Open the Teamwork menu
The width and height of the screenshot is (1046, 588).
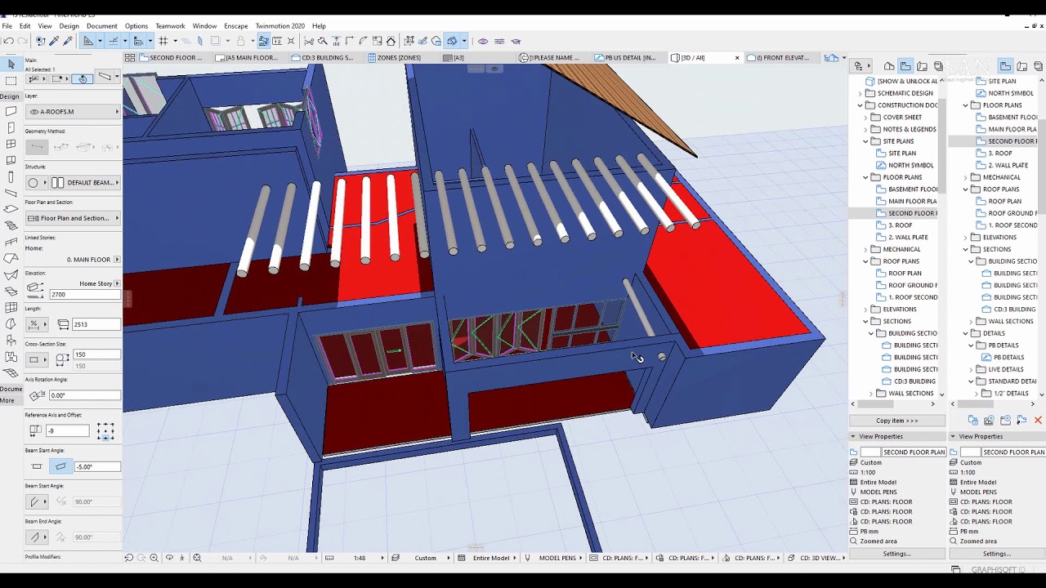pyautogui.click(x=170, y=26)
